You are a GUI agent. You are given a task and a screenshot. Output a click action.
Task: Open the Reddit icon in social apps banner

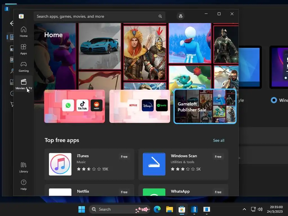[96, 105]
